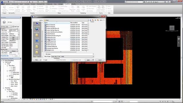Select South - Mech elevation in browser
183x103 pixels.
coord(14,84)
